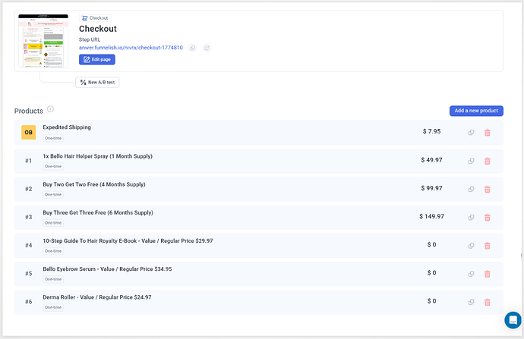Duplicate the 10-Step Guide E-Book product
This screenshot has width=524, height=339.
[472, 245]
